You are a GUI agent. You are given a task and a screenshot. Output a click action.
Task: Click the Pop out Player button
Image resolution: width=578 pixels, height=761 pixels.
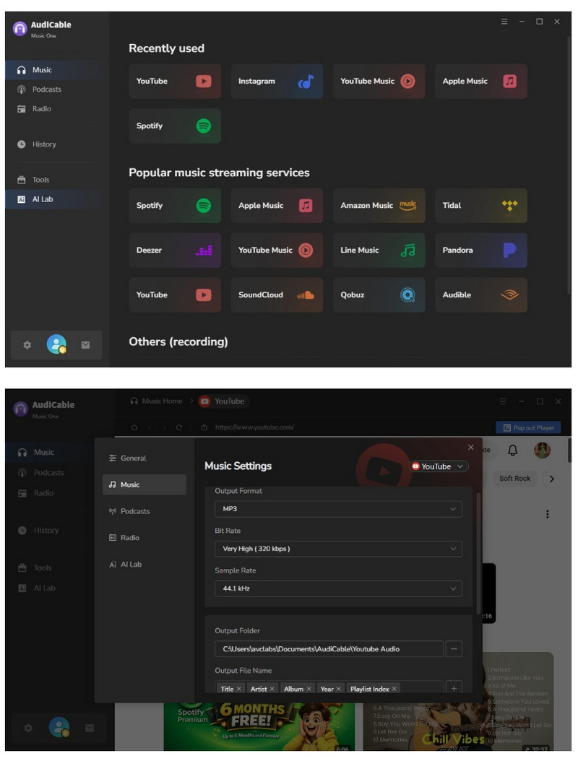(x=528, y=427)
